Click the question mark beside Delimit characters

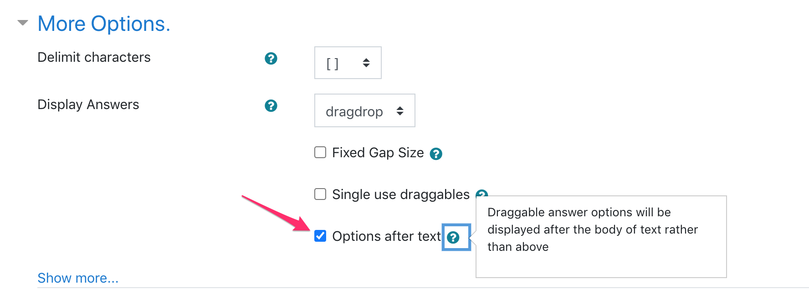coord(271,59)
